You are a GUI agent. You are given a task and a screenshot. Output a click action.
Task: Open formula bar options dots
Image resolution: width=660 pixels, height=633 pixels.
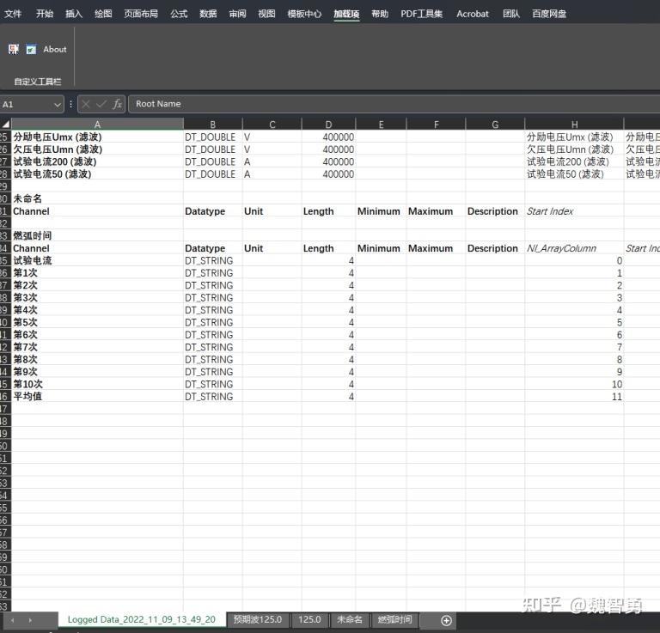click(70, 104)
